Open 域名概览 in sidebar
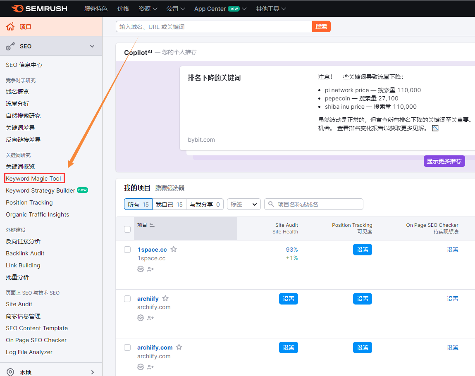Screen dimensions: 475x376 pos(17,91)
